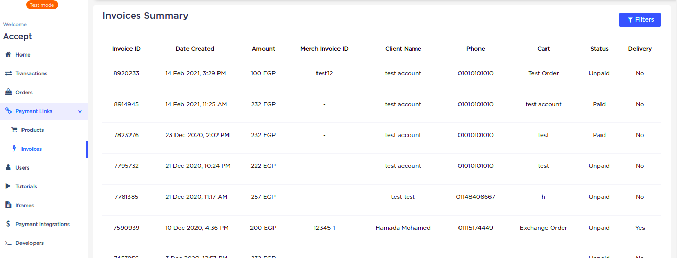The height and width of the screenshot is (258, 677).
Task: Click the Payment Links chain icon
Action: [x=8, y=111]
